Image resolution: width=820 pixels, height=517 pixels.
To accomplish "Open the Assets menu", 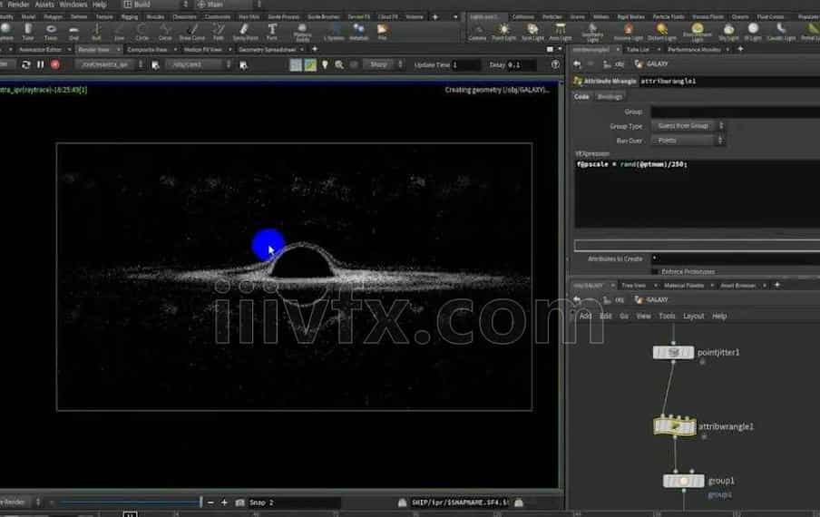I will 44,5.
